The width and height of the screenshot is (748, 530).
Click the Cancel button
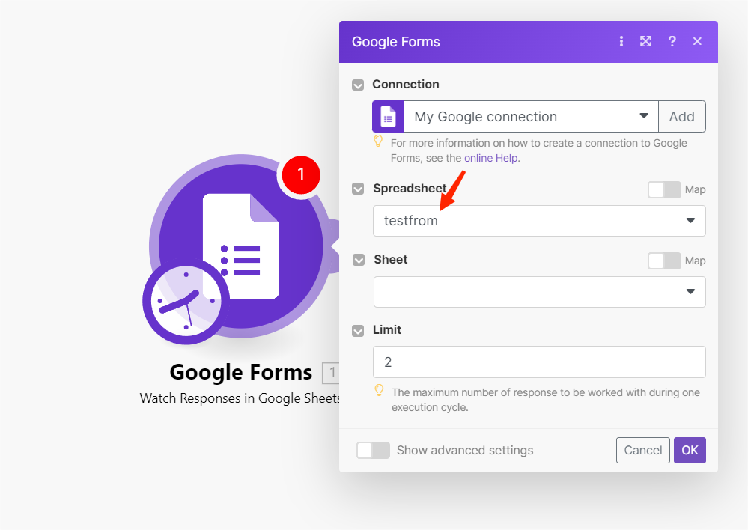pyautogui.click(x=643, y=451)
